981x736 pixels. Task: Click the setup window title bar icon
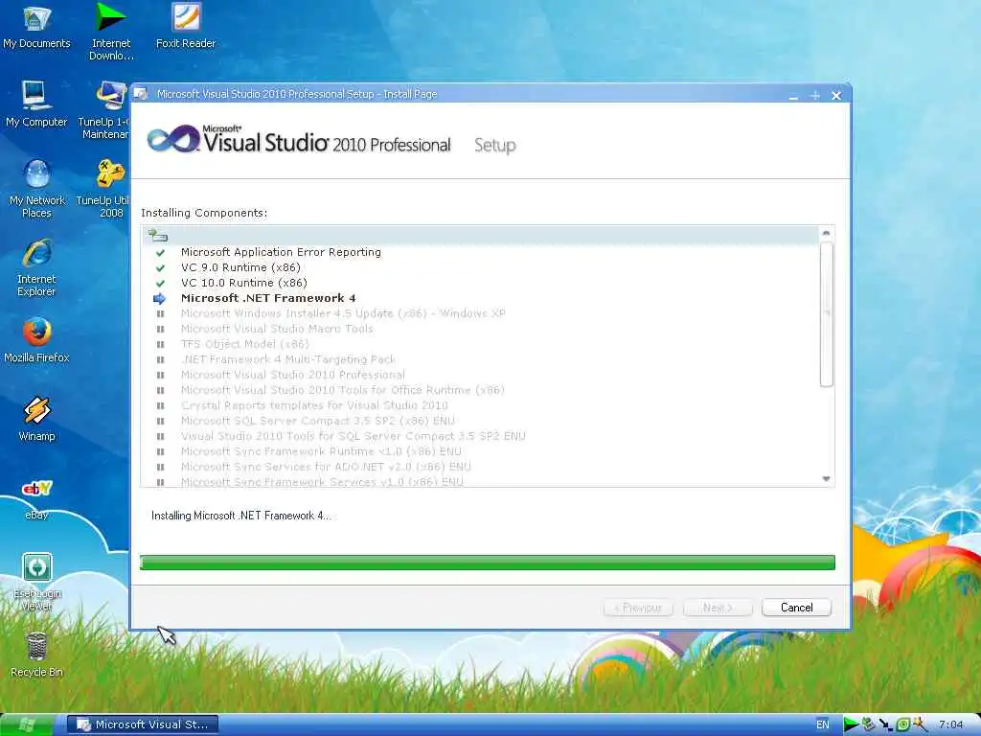click(x=142, y=94)
